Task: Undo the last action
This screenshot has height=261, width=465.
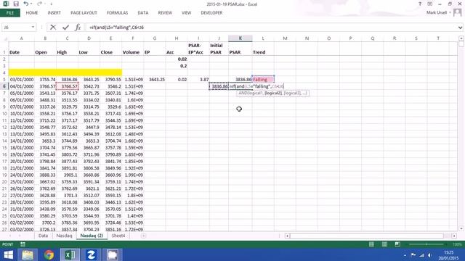Action: click(x=26, y=4)
